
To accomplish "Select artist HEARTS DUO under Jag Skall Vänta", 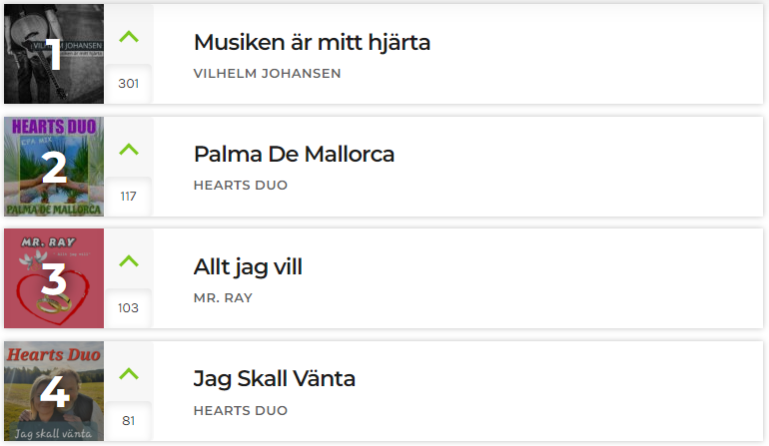I will tap(241, 411).
